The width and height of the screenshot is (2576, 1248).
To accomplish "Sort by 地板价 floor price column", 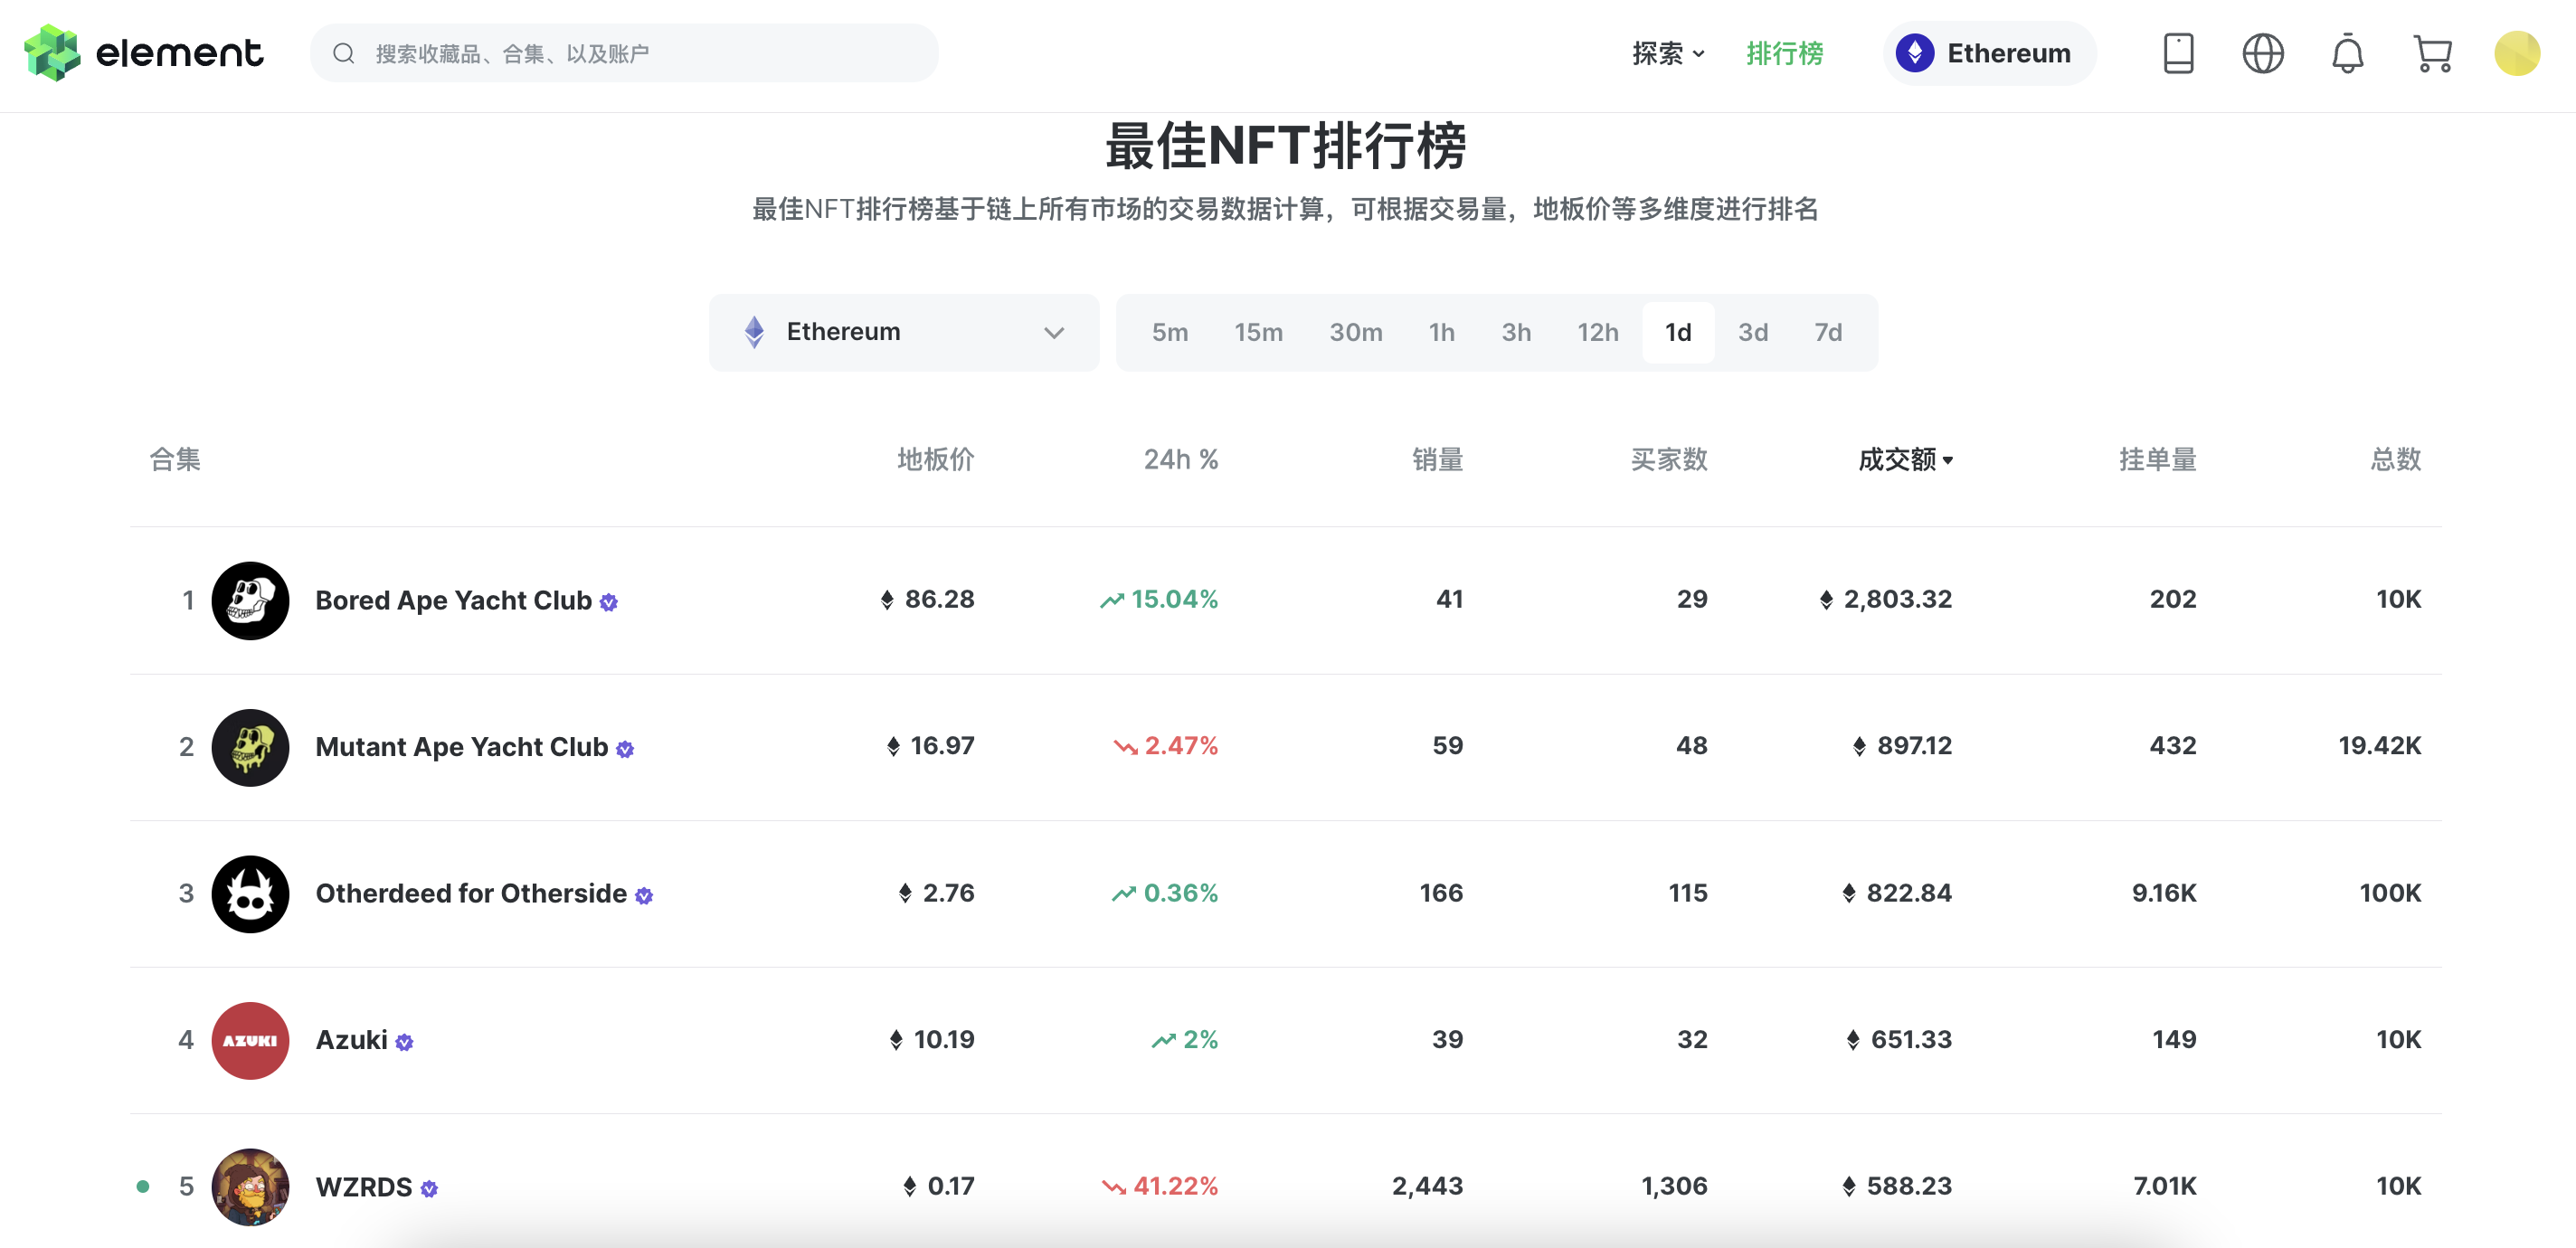I will click(935, 460).
